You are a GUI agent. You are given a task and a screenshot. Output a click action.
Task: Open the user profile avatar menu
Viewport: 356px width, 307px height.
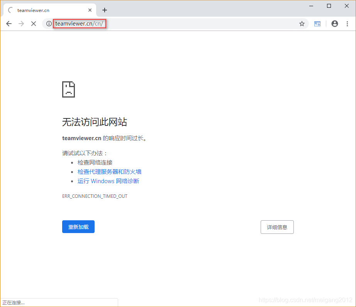point(335,24)
